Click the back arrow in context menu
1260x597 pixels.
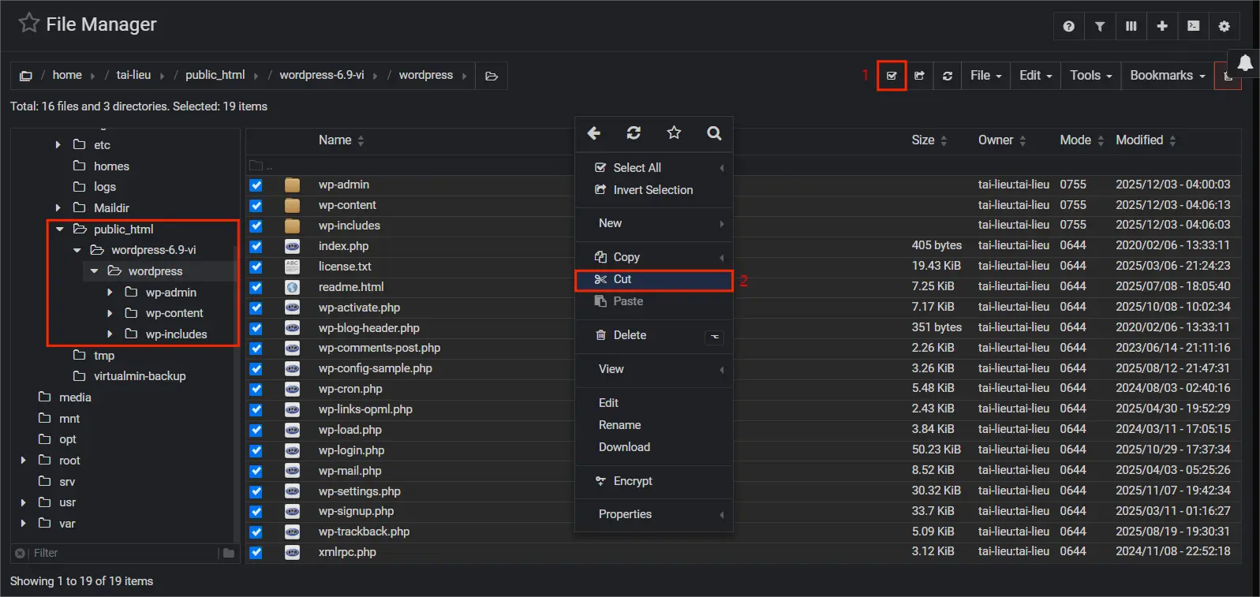click(x=594, y=133)
